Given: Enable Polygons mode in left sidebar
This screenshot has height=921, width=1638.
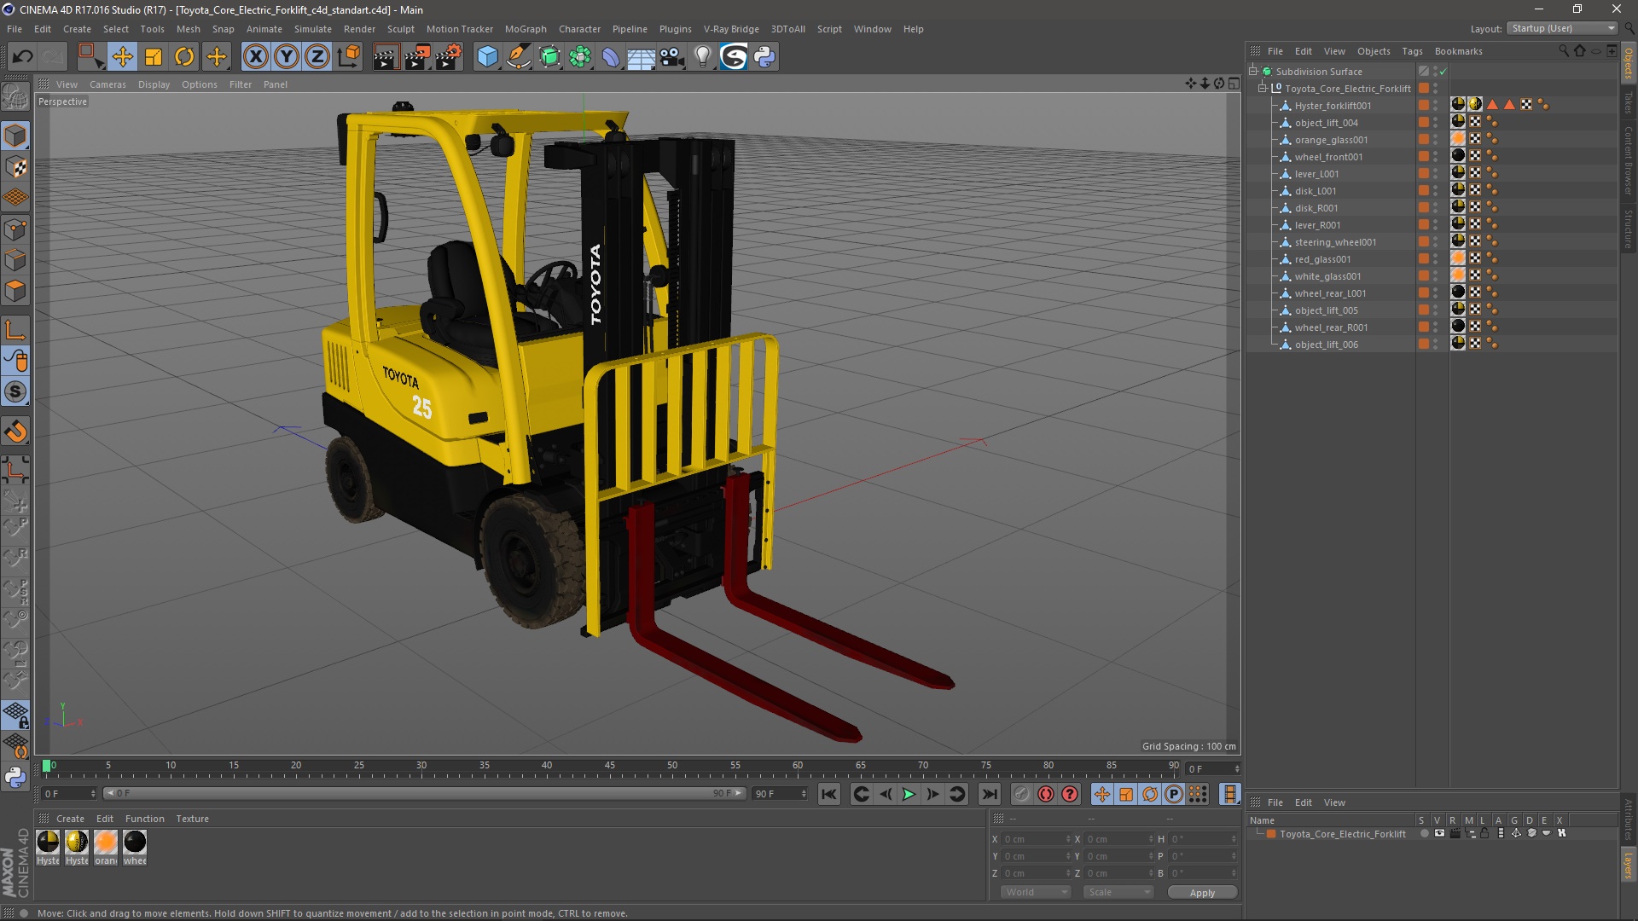Looking at the screenshot, I should tap(15, 291).
